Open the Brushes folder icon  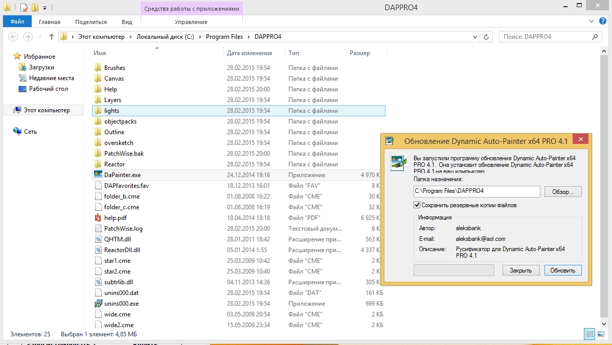[98, 67]
